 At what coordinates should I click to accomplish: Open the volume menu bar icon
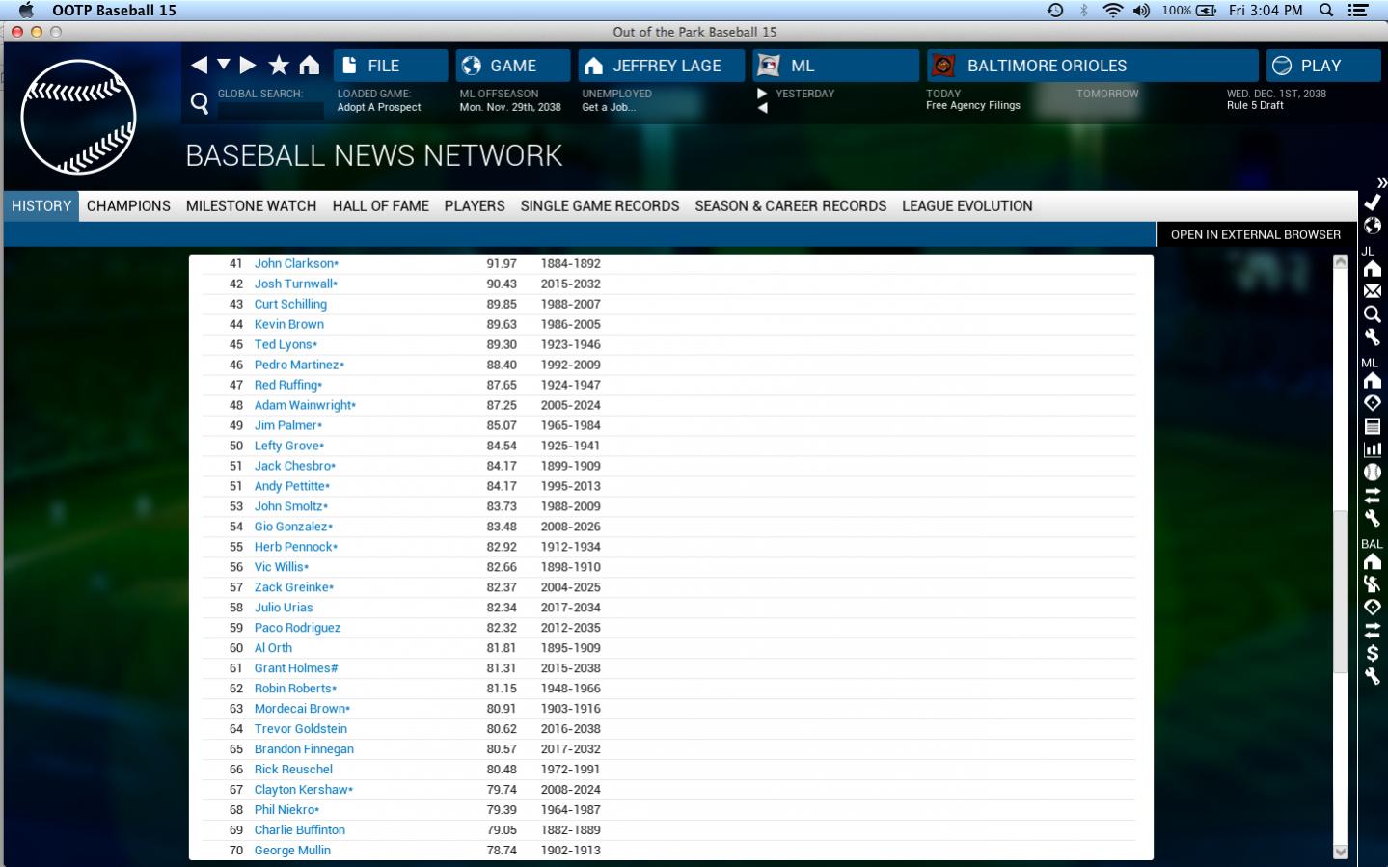1141,10
